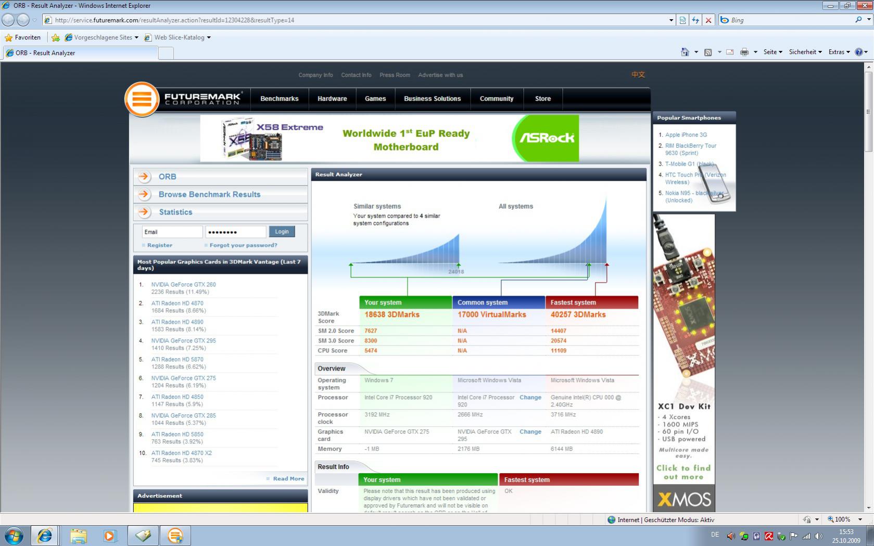
Task: Click the Help question mark icon
Action: [x=859, y=52]
